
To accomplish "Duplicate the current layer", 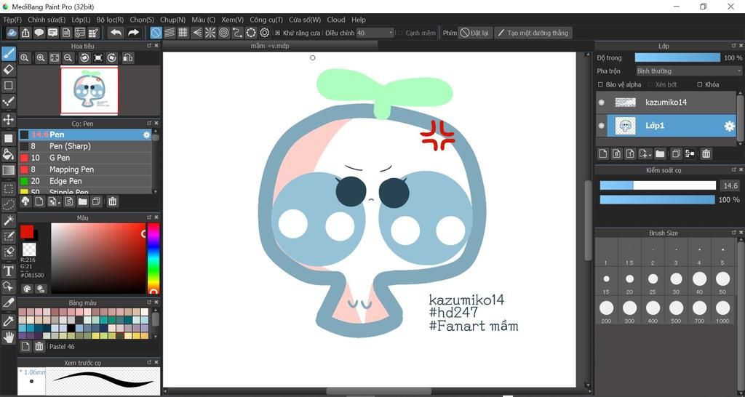I will pyautogui.click(x=676, y=153).
